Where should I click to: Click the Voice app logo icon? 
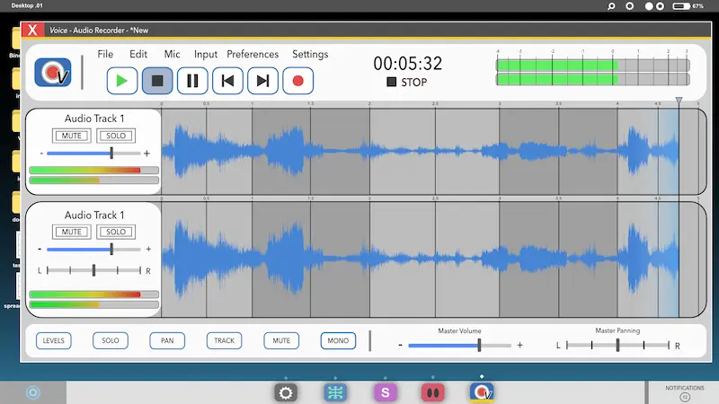tap(53, 73)
